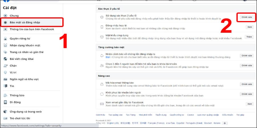The image size is (257, 128).
Task: Click the Trang cá nhân và gắn thẻ icon
Action: pos(5,52)
